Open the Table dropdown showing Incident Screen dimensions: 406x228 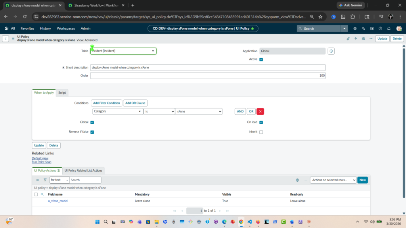pyautogui.click(x=123, y=51)
